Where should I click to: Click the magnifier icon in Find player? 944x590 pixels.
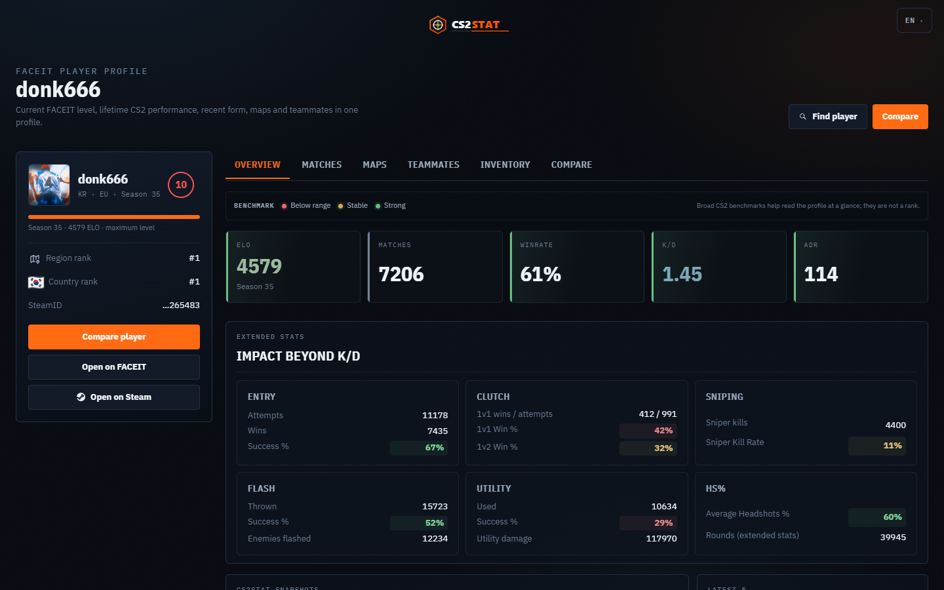(802, 117)
